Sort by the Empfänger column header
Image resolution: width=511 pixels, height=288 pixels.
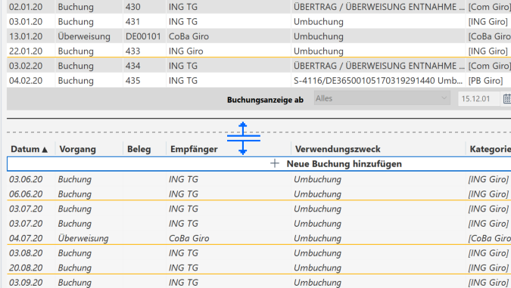click(194, 149)
